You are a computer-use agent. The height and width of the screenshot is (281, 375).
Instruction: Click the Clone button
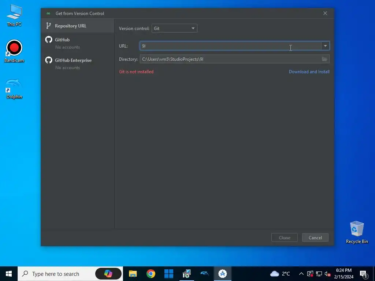click(285, 238)
